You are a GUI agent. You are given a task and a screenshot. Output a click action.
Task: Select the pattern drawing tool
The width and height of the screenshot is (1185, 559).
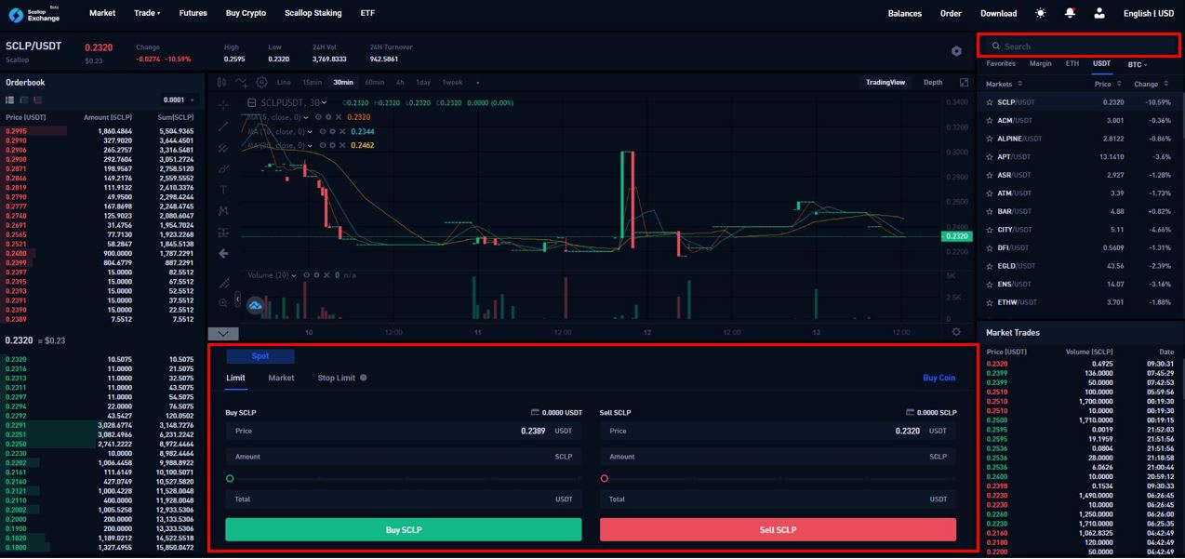pos(223,210)
